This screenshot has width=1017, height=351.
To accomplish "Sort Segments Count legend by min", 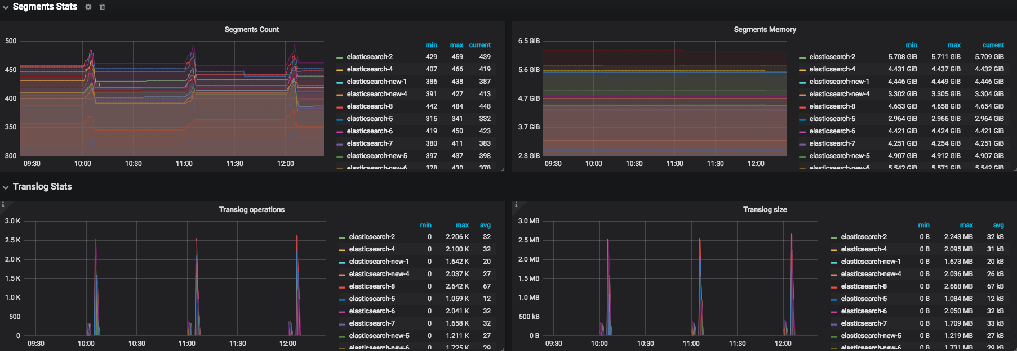I will pos(431,45).
